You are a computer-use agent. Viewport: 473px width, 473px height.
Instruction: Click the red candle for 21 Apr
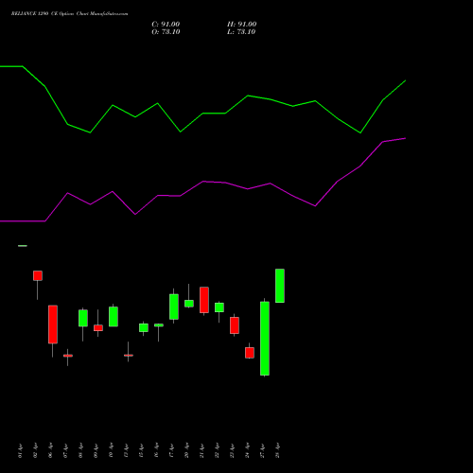(x=204, y=300)
